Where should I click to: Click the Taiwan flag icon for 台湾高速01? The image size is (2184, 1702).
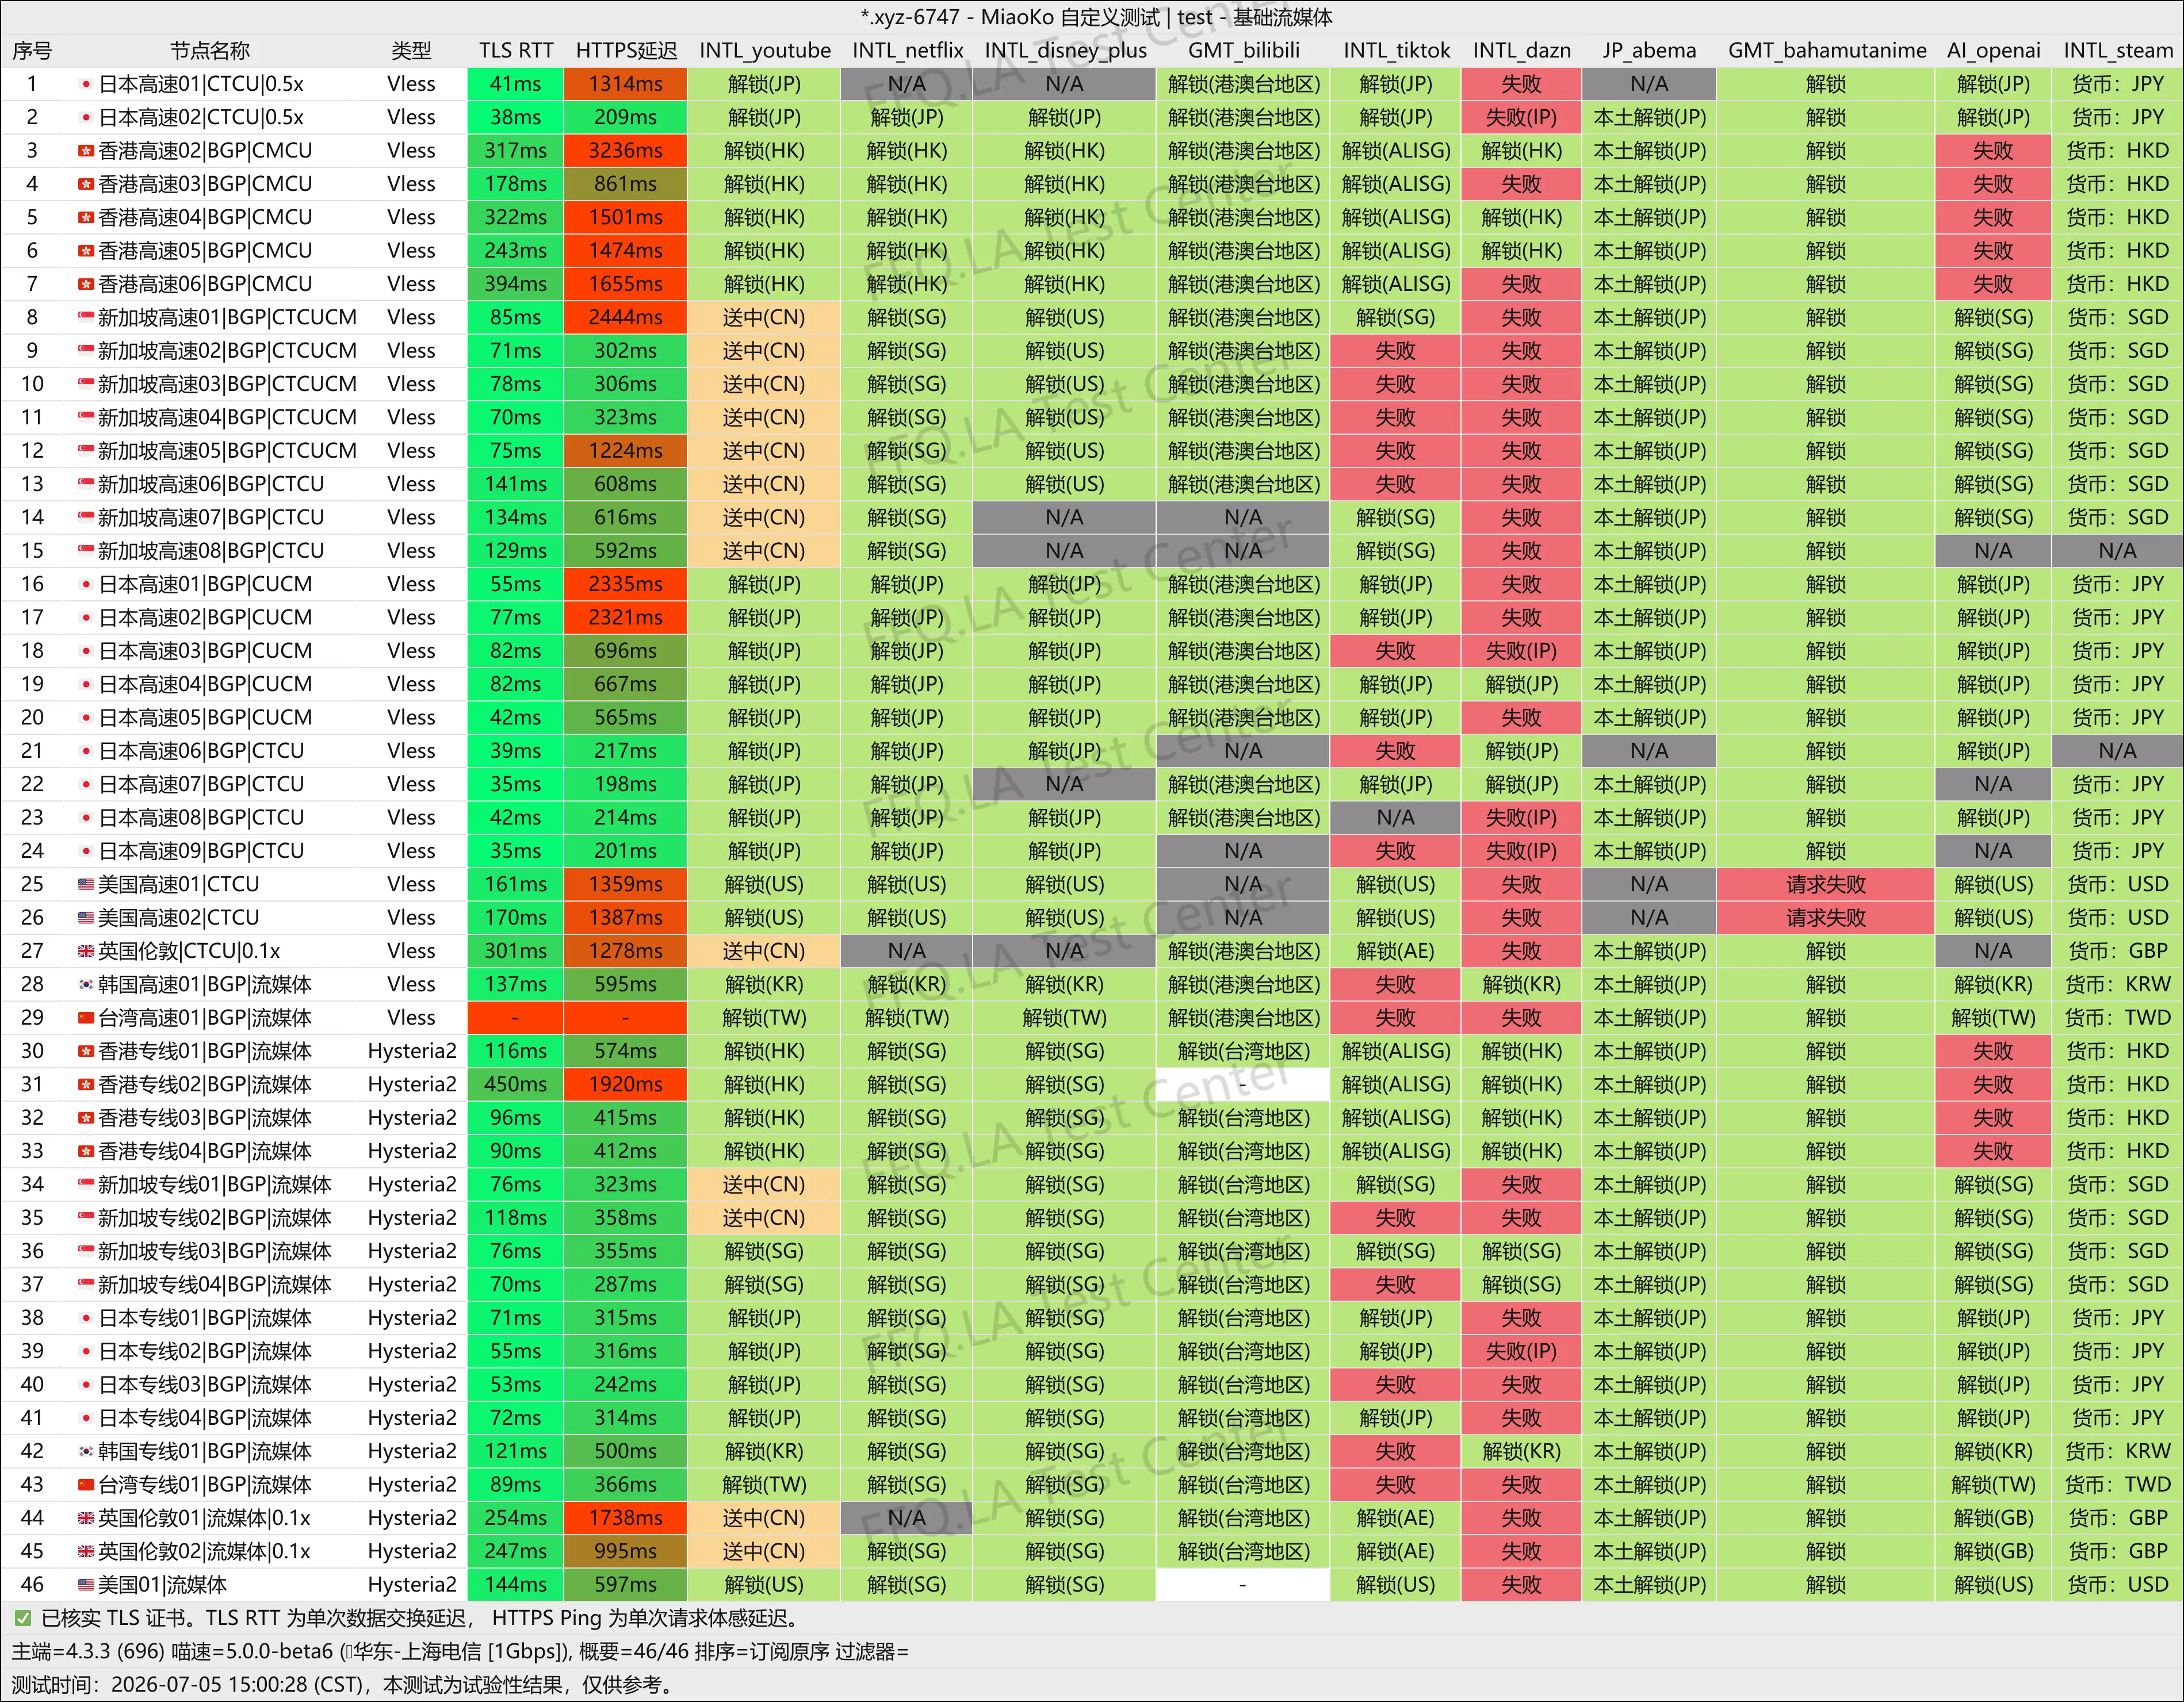[x=86, y=1017]
